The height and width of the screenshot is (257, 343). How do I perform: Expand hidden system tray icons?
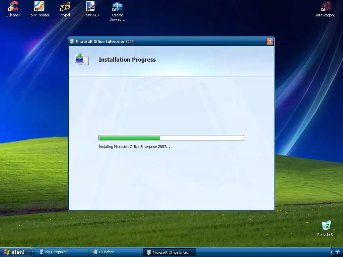(x=331, y=252)
